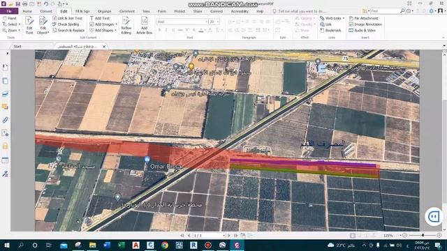Click the zoom in plus button

point(439,236)
